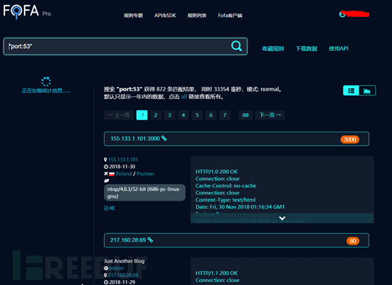The image size is (392, 285).
Task: Click the 'Just Another Blog' title text
Action: click(125, 261)
